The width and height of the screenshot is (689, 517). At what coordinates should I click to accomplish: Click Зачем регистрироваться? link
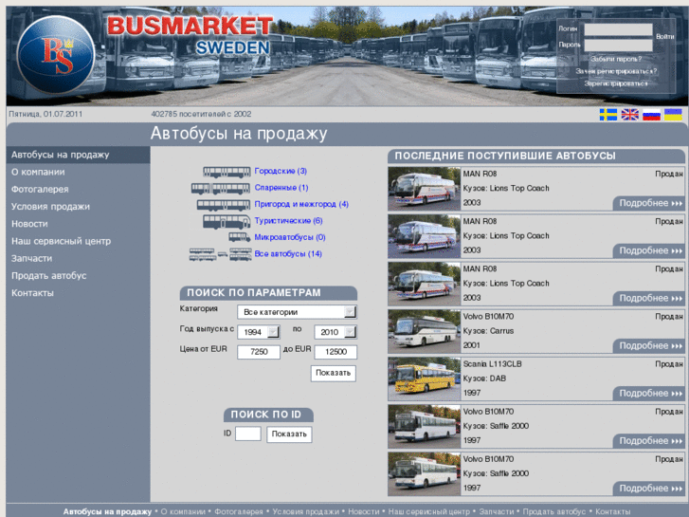[x=616, y=71]
